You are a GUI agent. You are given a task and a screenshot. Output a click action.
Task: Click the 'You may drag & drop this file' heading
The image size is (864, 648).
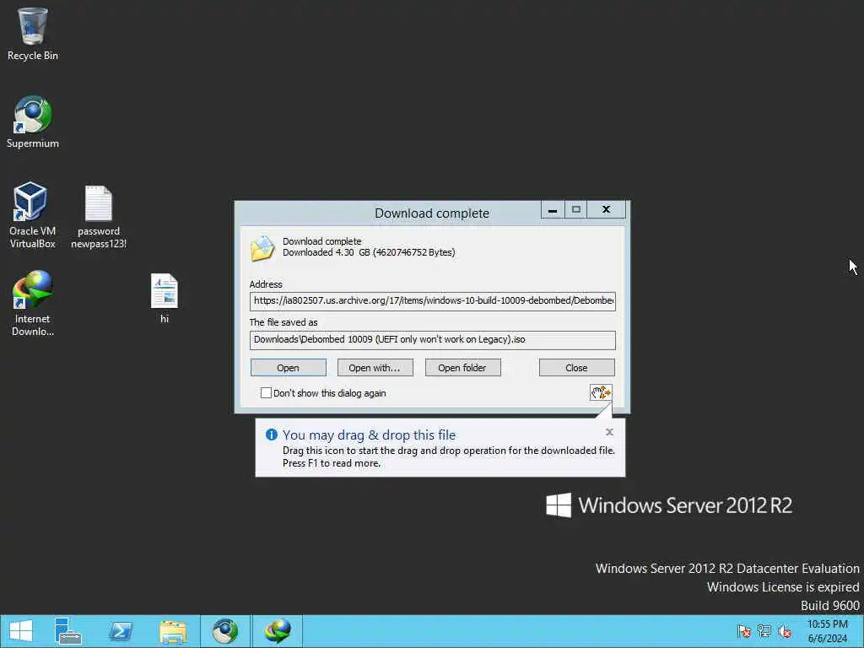point(370,435)
